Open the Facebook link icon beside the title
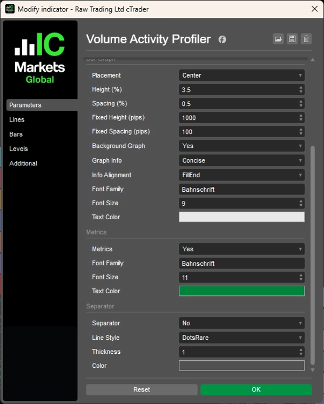 point(222,39)
